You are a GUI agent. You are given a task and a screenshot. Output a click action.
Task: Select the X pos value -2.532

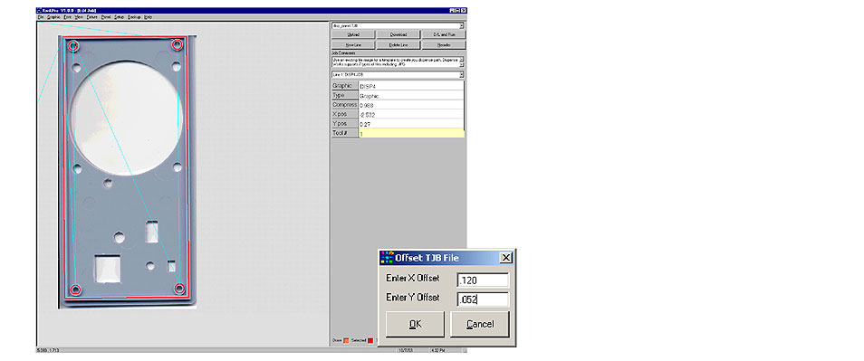coord(410,115)
